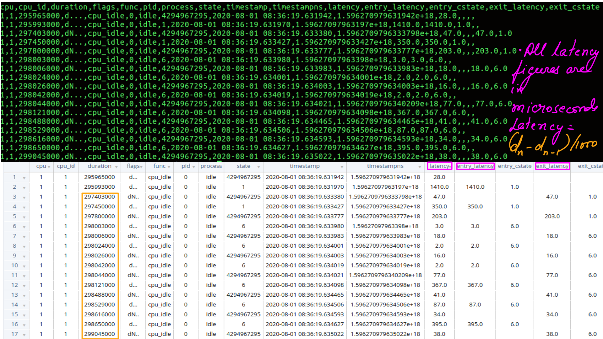Image resolution: width=603 pixels, height=339 pixels.
Task: Select entry_latency cell 395.0
Action: 475,324
